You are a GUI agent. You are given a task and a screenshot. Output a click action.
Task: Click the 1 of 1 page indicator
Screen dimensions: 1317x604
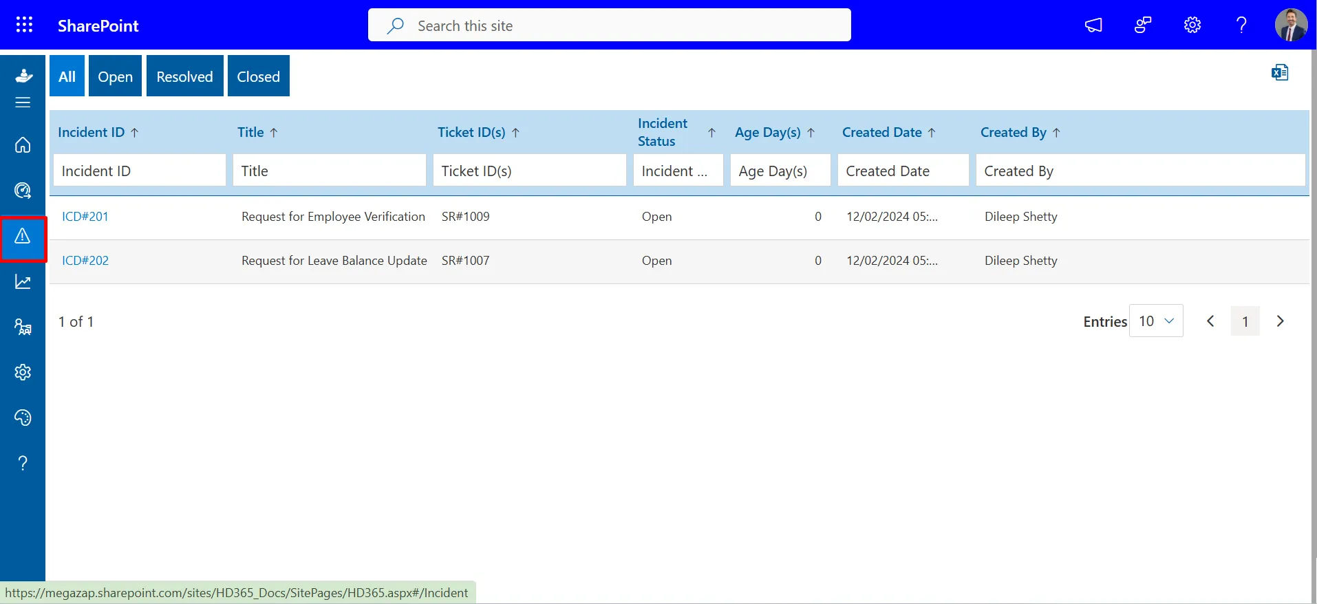pyautogui.click(x=76, y=321)
